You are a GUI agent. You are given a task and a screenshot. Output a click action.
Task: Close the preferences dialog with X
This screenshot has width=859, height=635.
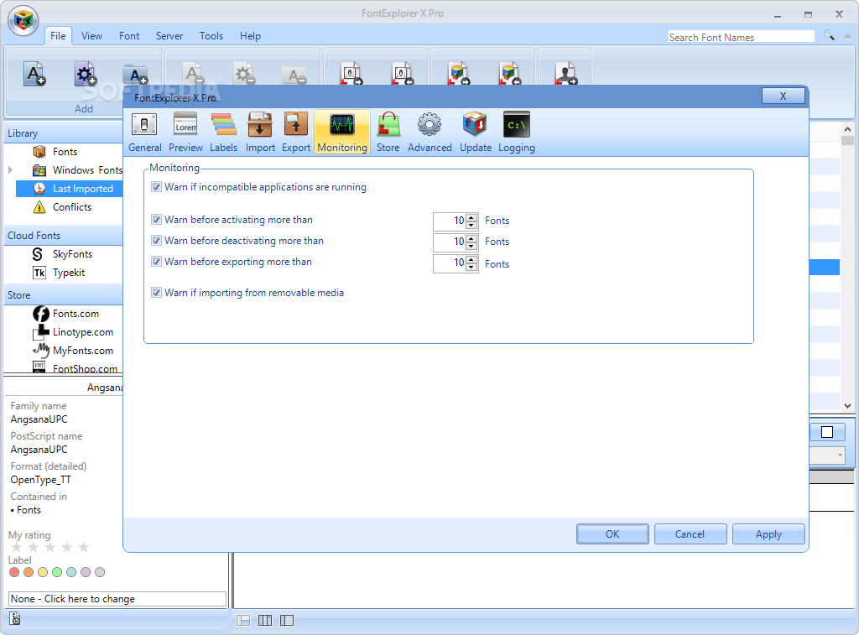(x=784, y=96)
